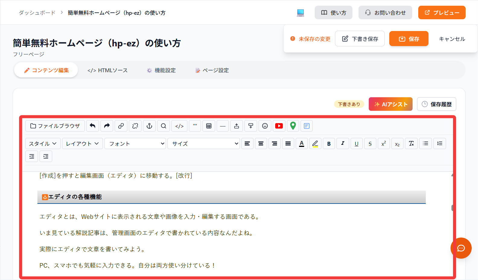478x280 pixels.
Task: Embed a YouTube video
Action: (x=279, y=126)
